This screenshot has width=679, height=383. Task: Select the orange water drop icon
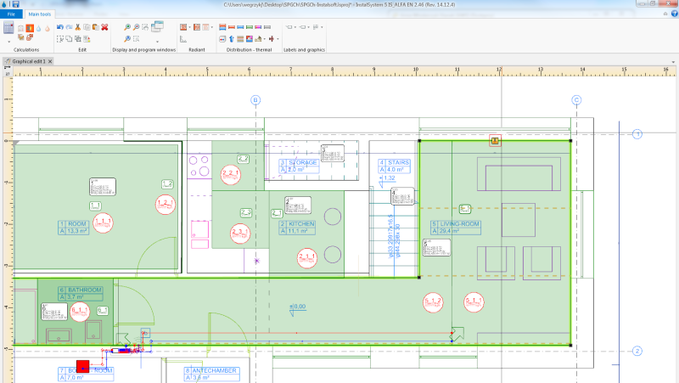pyautogui.click(x=48, y=29)
